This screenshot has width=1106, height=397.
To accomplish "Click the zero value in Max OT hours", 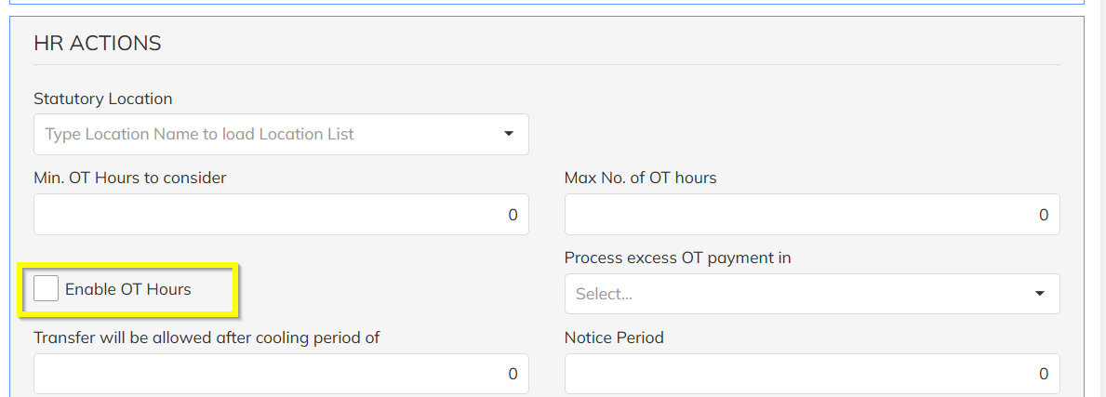I will click(x=1044, y=215).
